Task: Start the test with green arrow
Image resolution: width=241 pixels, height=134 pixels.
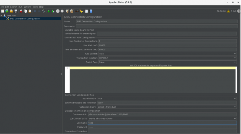Action: tap(49, 11)
